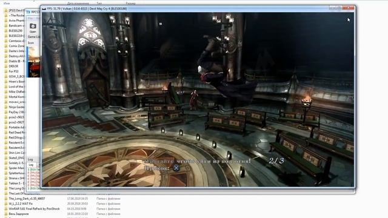
Task: Sort Explorer list by the Тип column
Action: pyautogui.click(x=99, y=4)
